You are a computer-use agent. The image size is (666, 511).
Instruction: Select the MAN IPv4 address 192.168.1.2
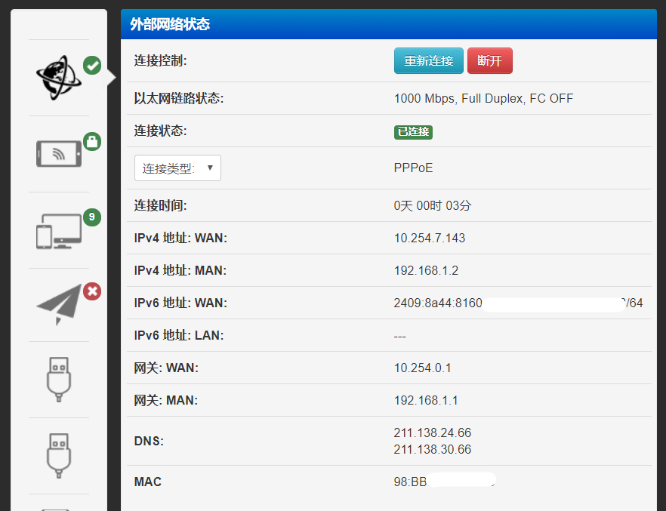pyautogui.click(x=426, y=271)
